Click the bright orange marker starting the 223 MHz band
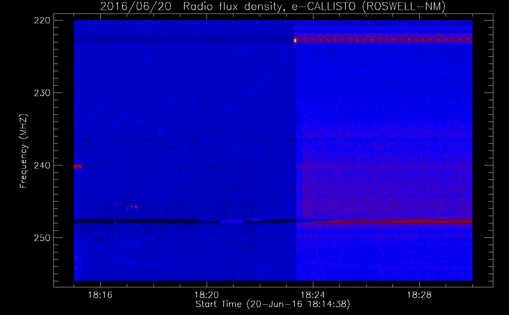 coord(295,40)
